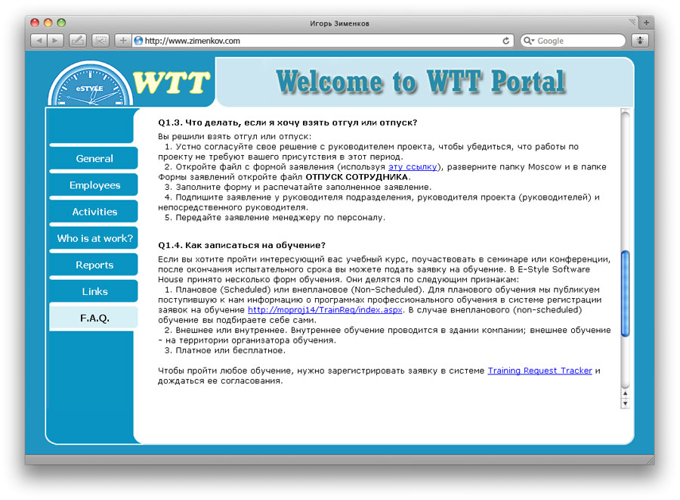Click the Q1.3 question heading

[287, 123]
